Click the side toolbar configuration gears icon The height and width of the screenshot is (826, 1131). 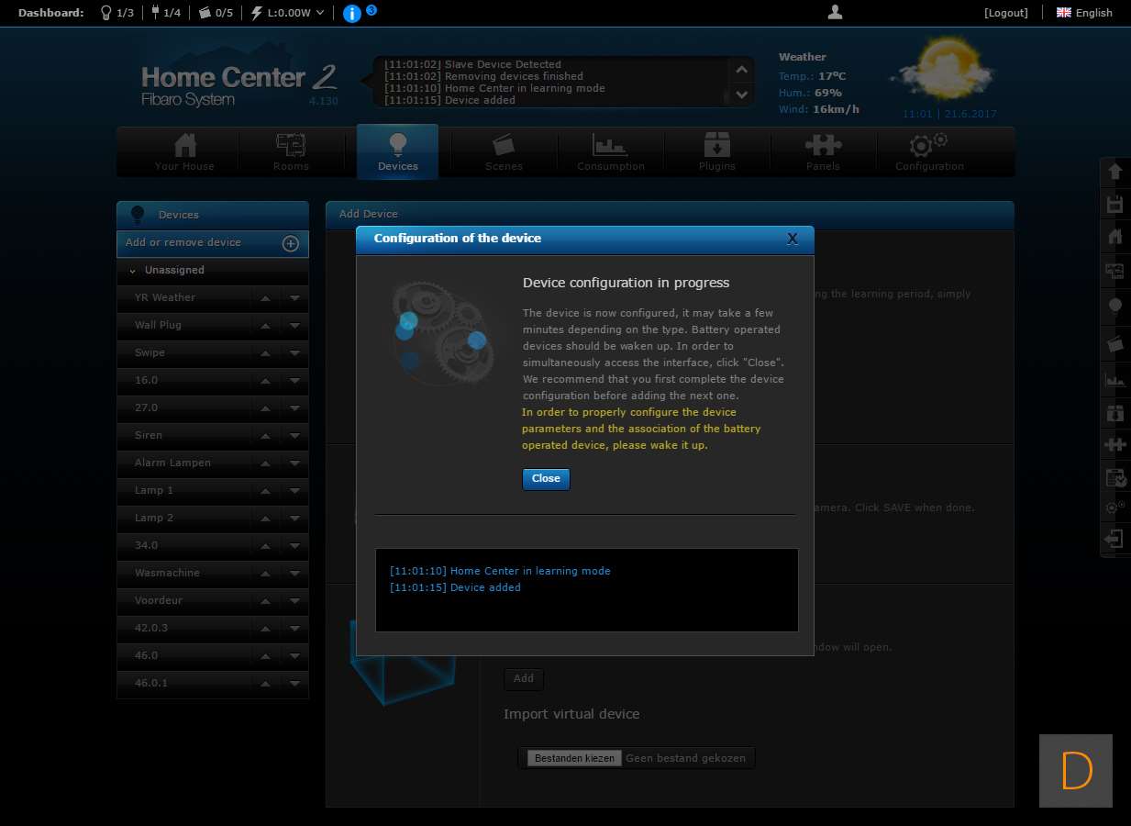pyautogui.click(x=1115, y=508)
